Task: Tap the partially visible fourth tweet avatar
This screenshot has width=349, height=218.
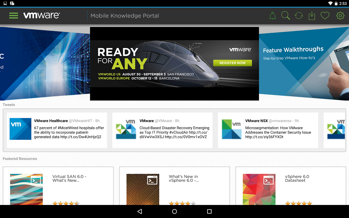Action: click(336, 129)
